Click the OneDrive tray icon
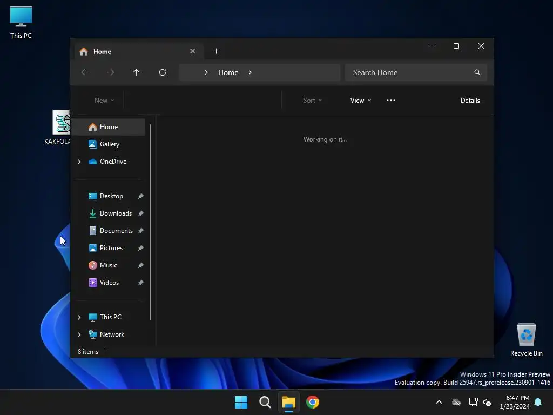This screenshot has height=415, width=553. [x=456, y=402]
